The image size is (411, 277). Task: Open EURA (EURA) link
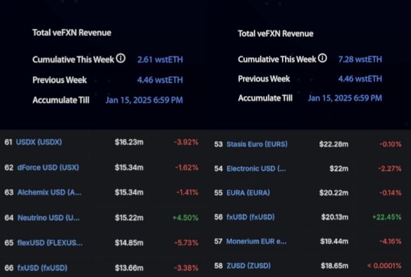[248, 193]
